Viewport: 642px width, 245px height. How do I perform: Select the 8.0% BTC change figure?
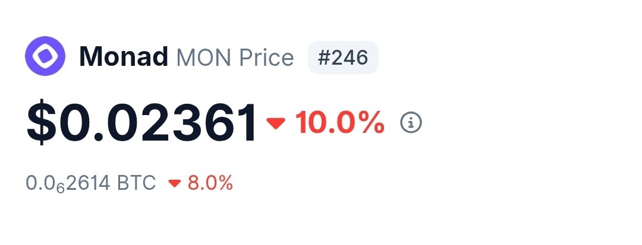tap(210, 183)
